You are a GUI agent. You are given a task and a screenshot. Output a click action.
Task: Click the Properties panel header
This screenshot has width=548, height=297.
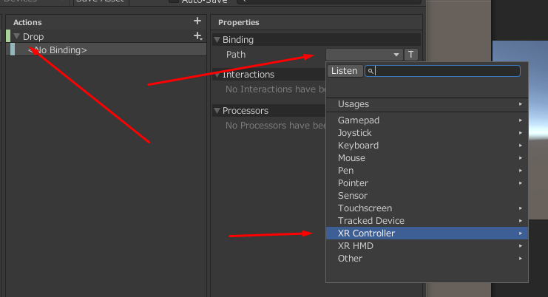pyautogui.click(x=317, y=22)
